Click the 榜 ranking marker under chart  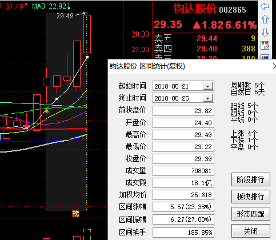tap(75, 214)
